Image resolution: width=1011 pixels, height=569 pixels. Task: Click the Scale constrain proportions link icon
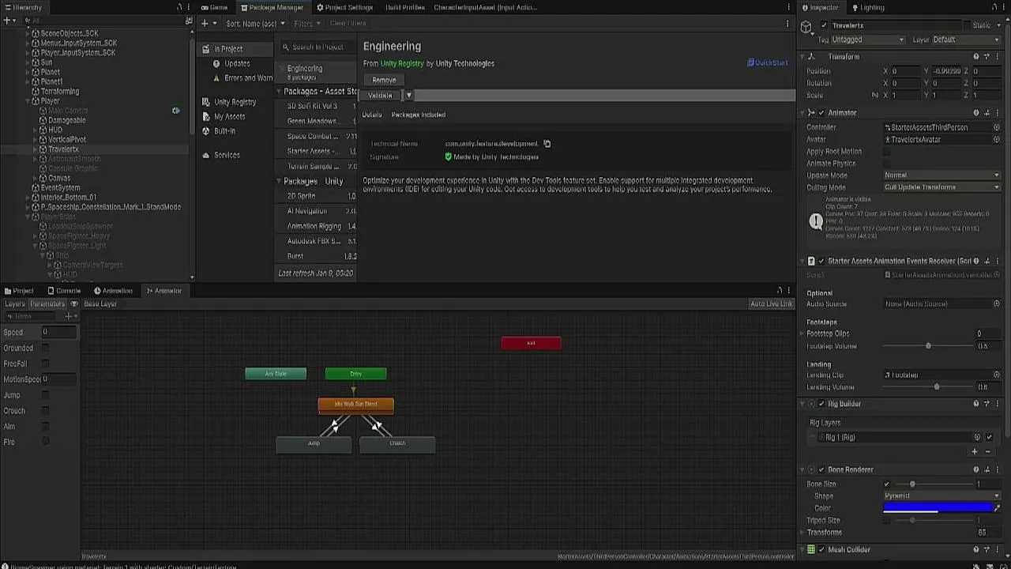874,95
